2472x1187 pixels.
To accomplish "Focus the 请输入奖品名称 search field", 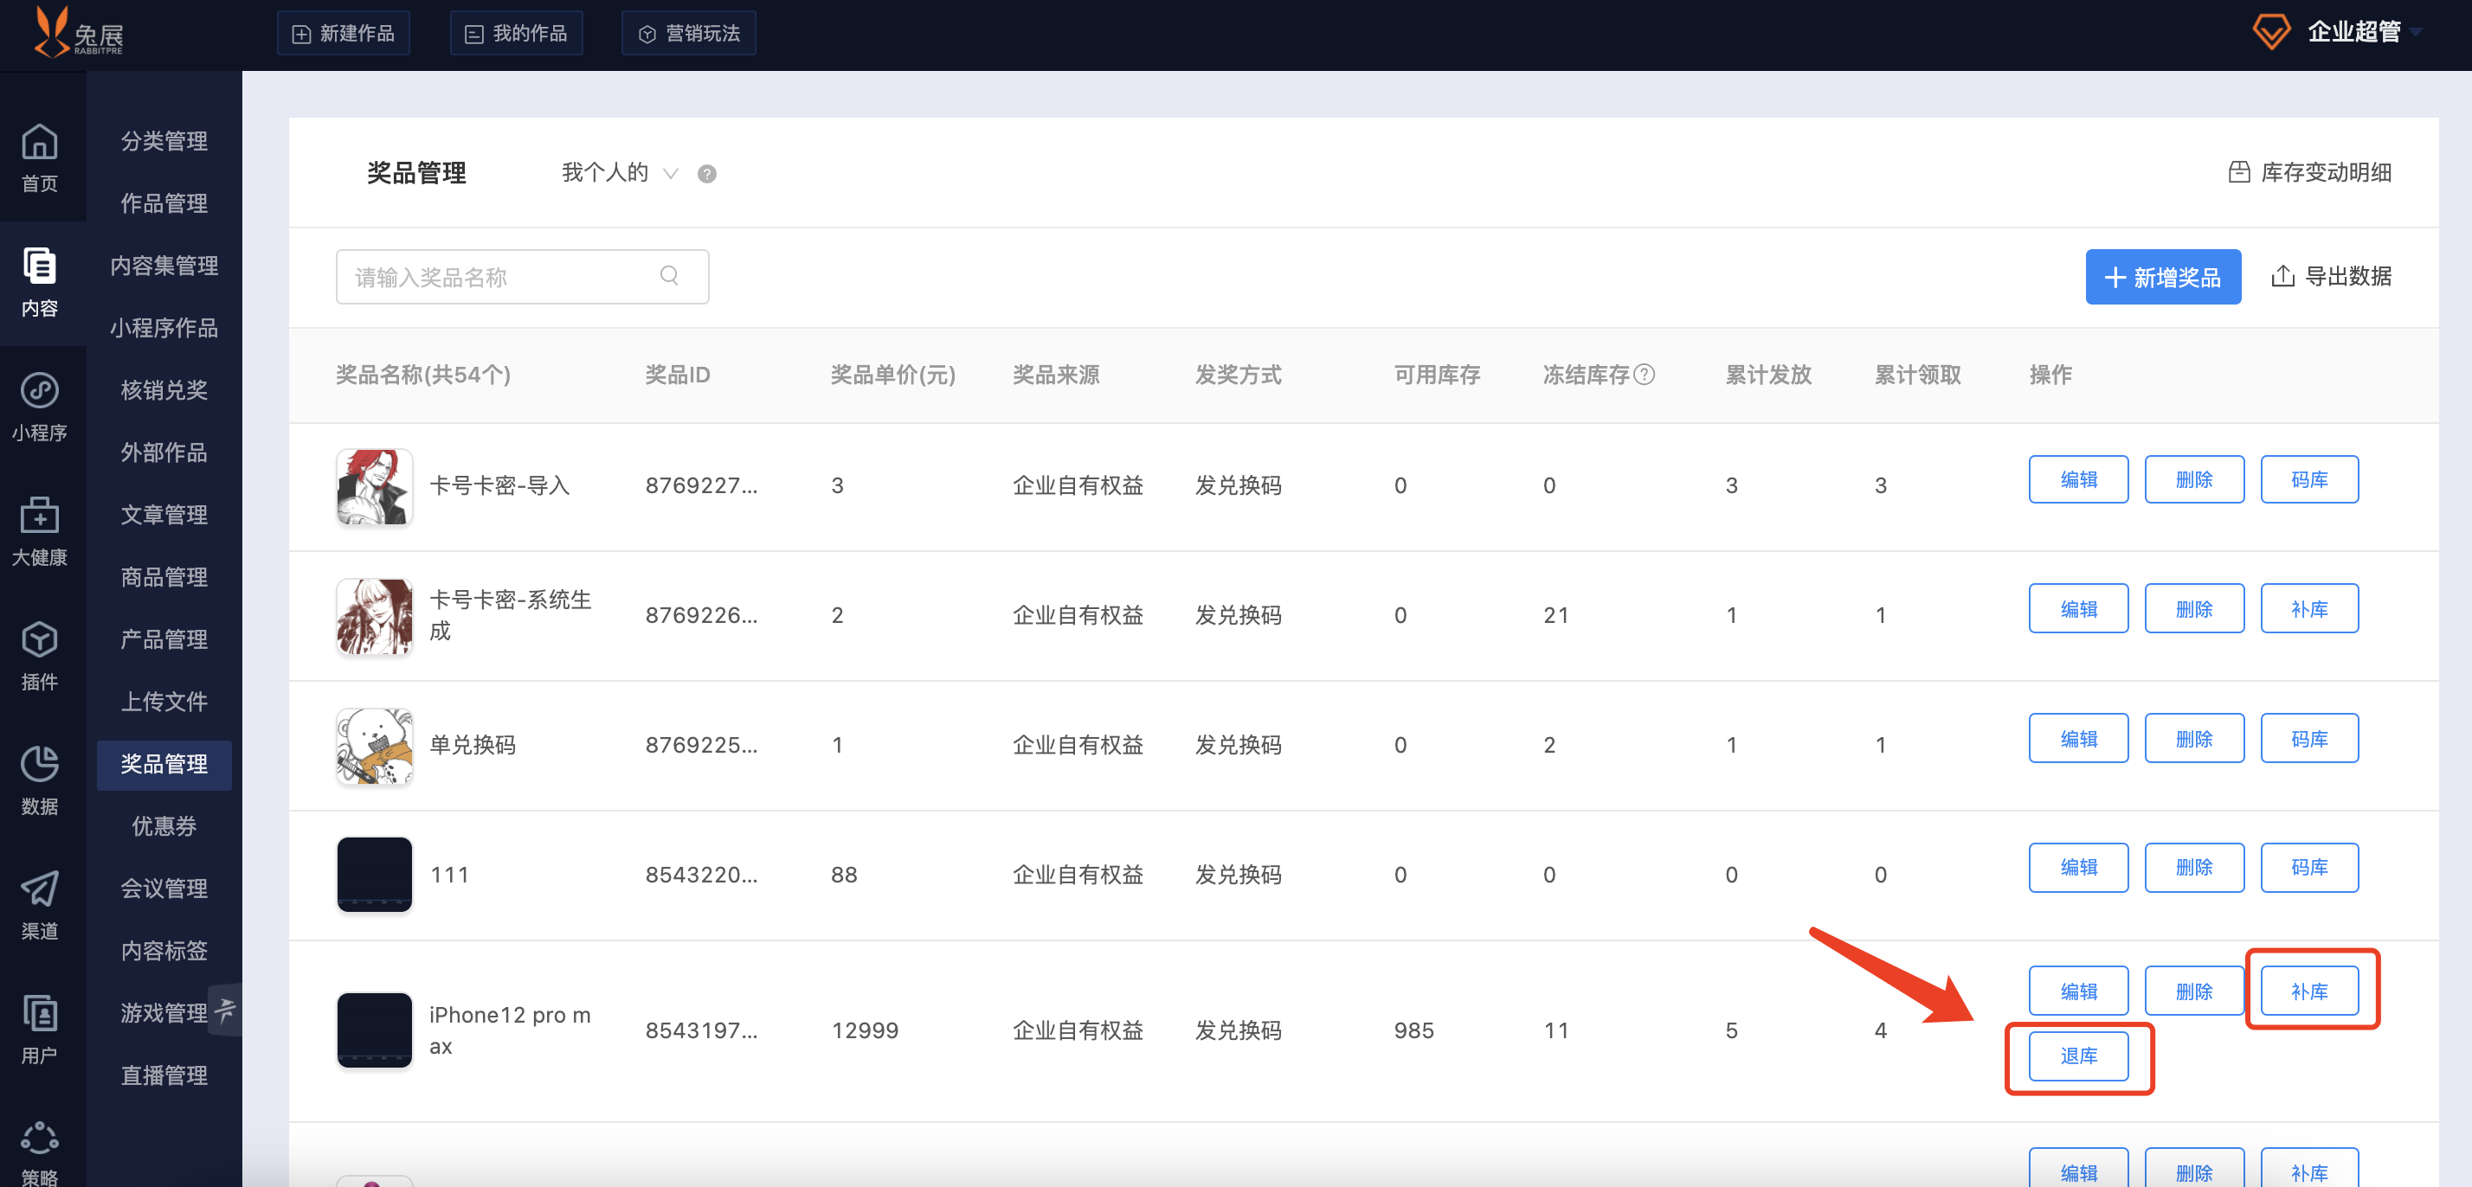I will click(x=522, y=278).
